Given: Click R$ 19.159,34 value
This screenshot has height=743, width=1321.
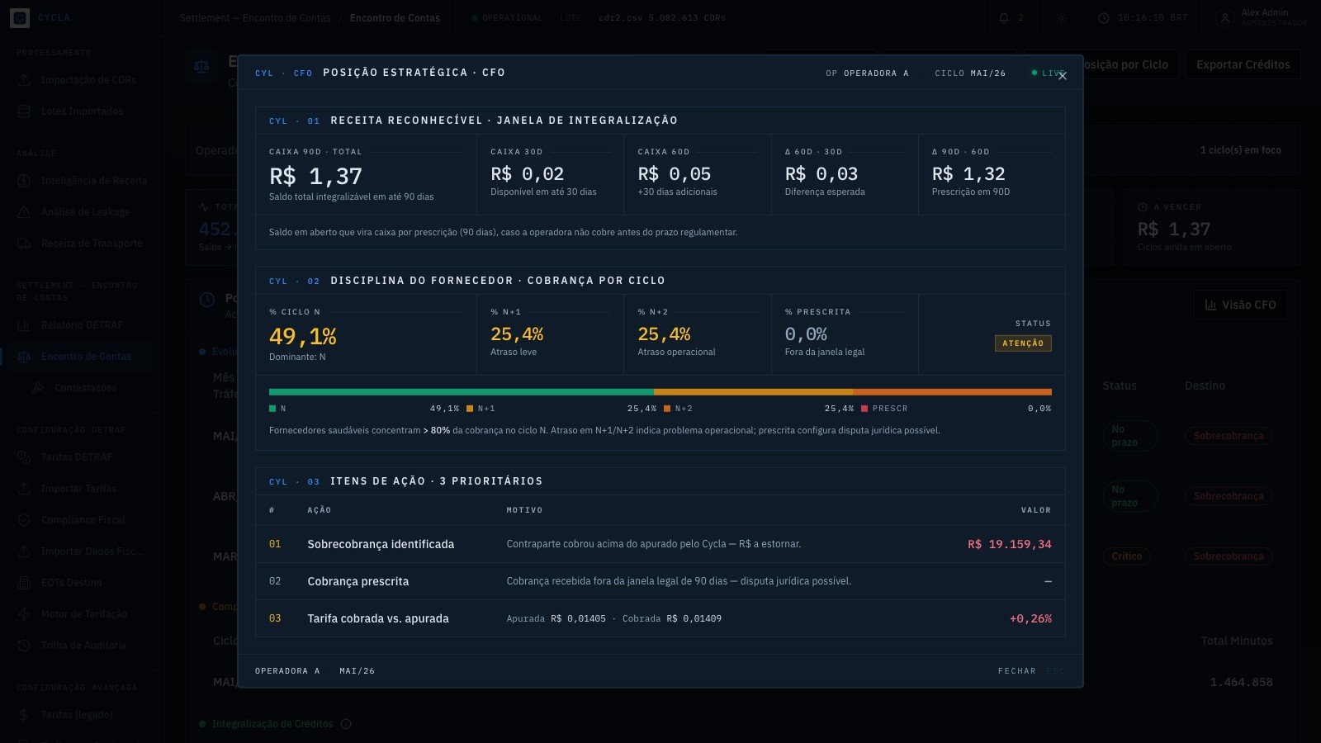Looking at the screenshot, I should pos(1010,545).
